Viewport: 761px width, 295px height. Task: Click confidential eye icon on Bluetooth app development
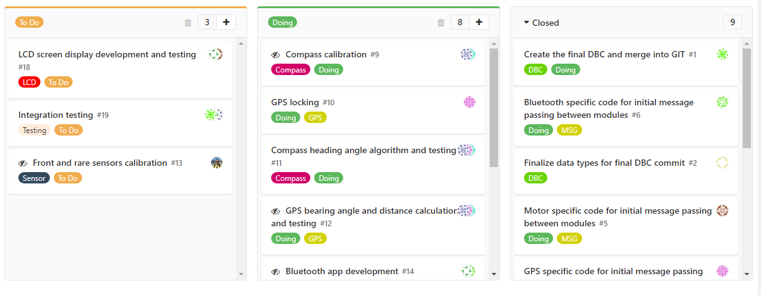[276, 272]
